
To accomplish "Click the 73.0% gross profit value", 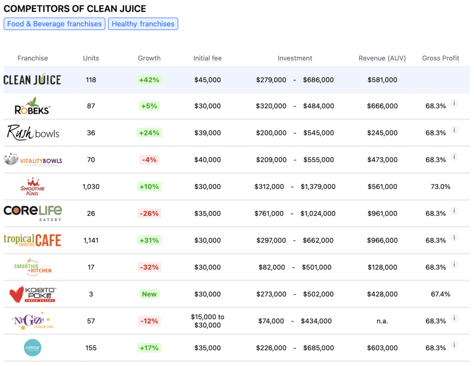I will coord(441,187).
